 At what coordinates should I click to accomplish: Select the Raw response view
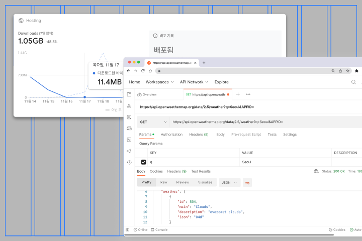click(164, 182)
